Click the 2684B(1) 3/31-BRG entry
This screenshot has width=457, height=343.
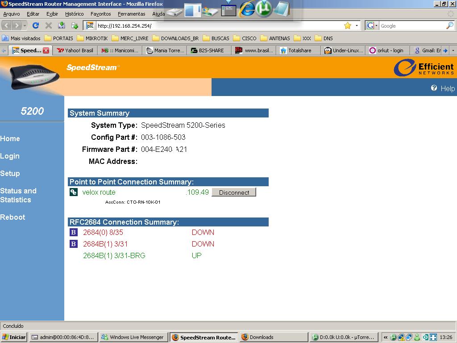[114, 255]
